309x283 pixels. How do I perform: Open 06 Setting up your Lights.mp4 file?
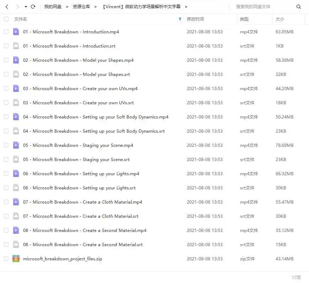(x=81, y=174)
